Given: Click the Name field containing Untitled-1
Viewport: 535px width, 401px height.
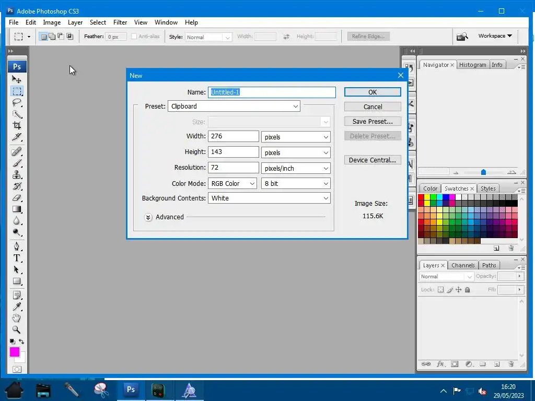Looking at the screenshot, I should click(272, 92).
